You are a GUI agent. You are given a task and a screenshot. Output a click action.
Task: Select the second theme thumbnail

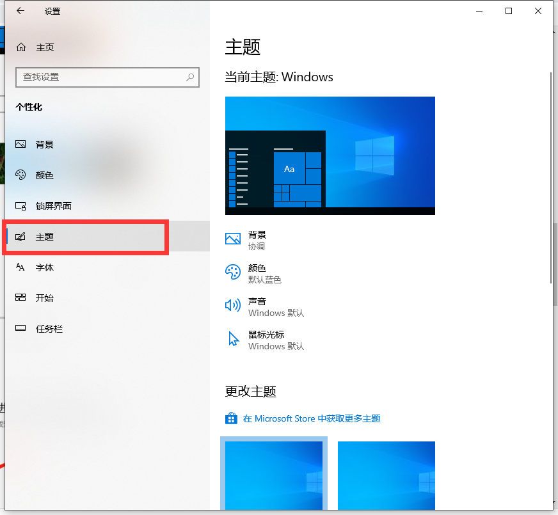point(386,475)
